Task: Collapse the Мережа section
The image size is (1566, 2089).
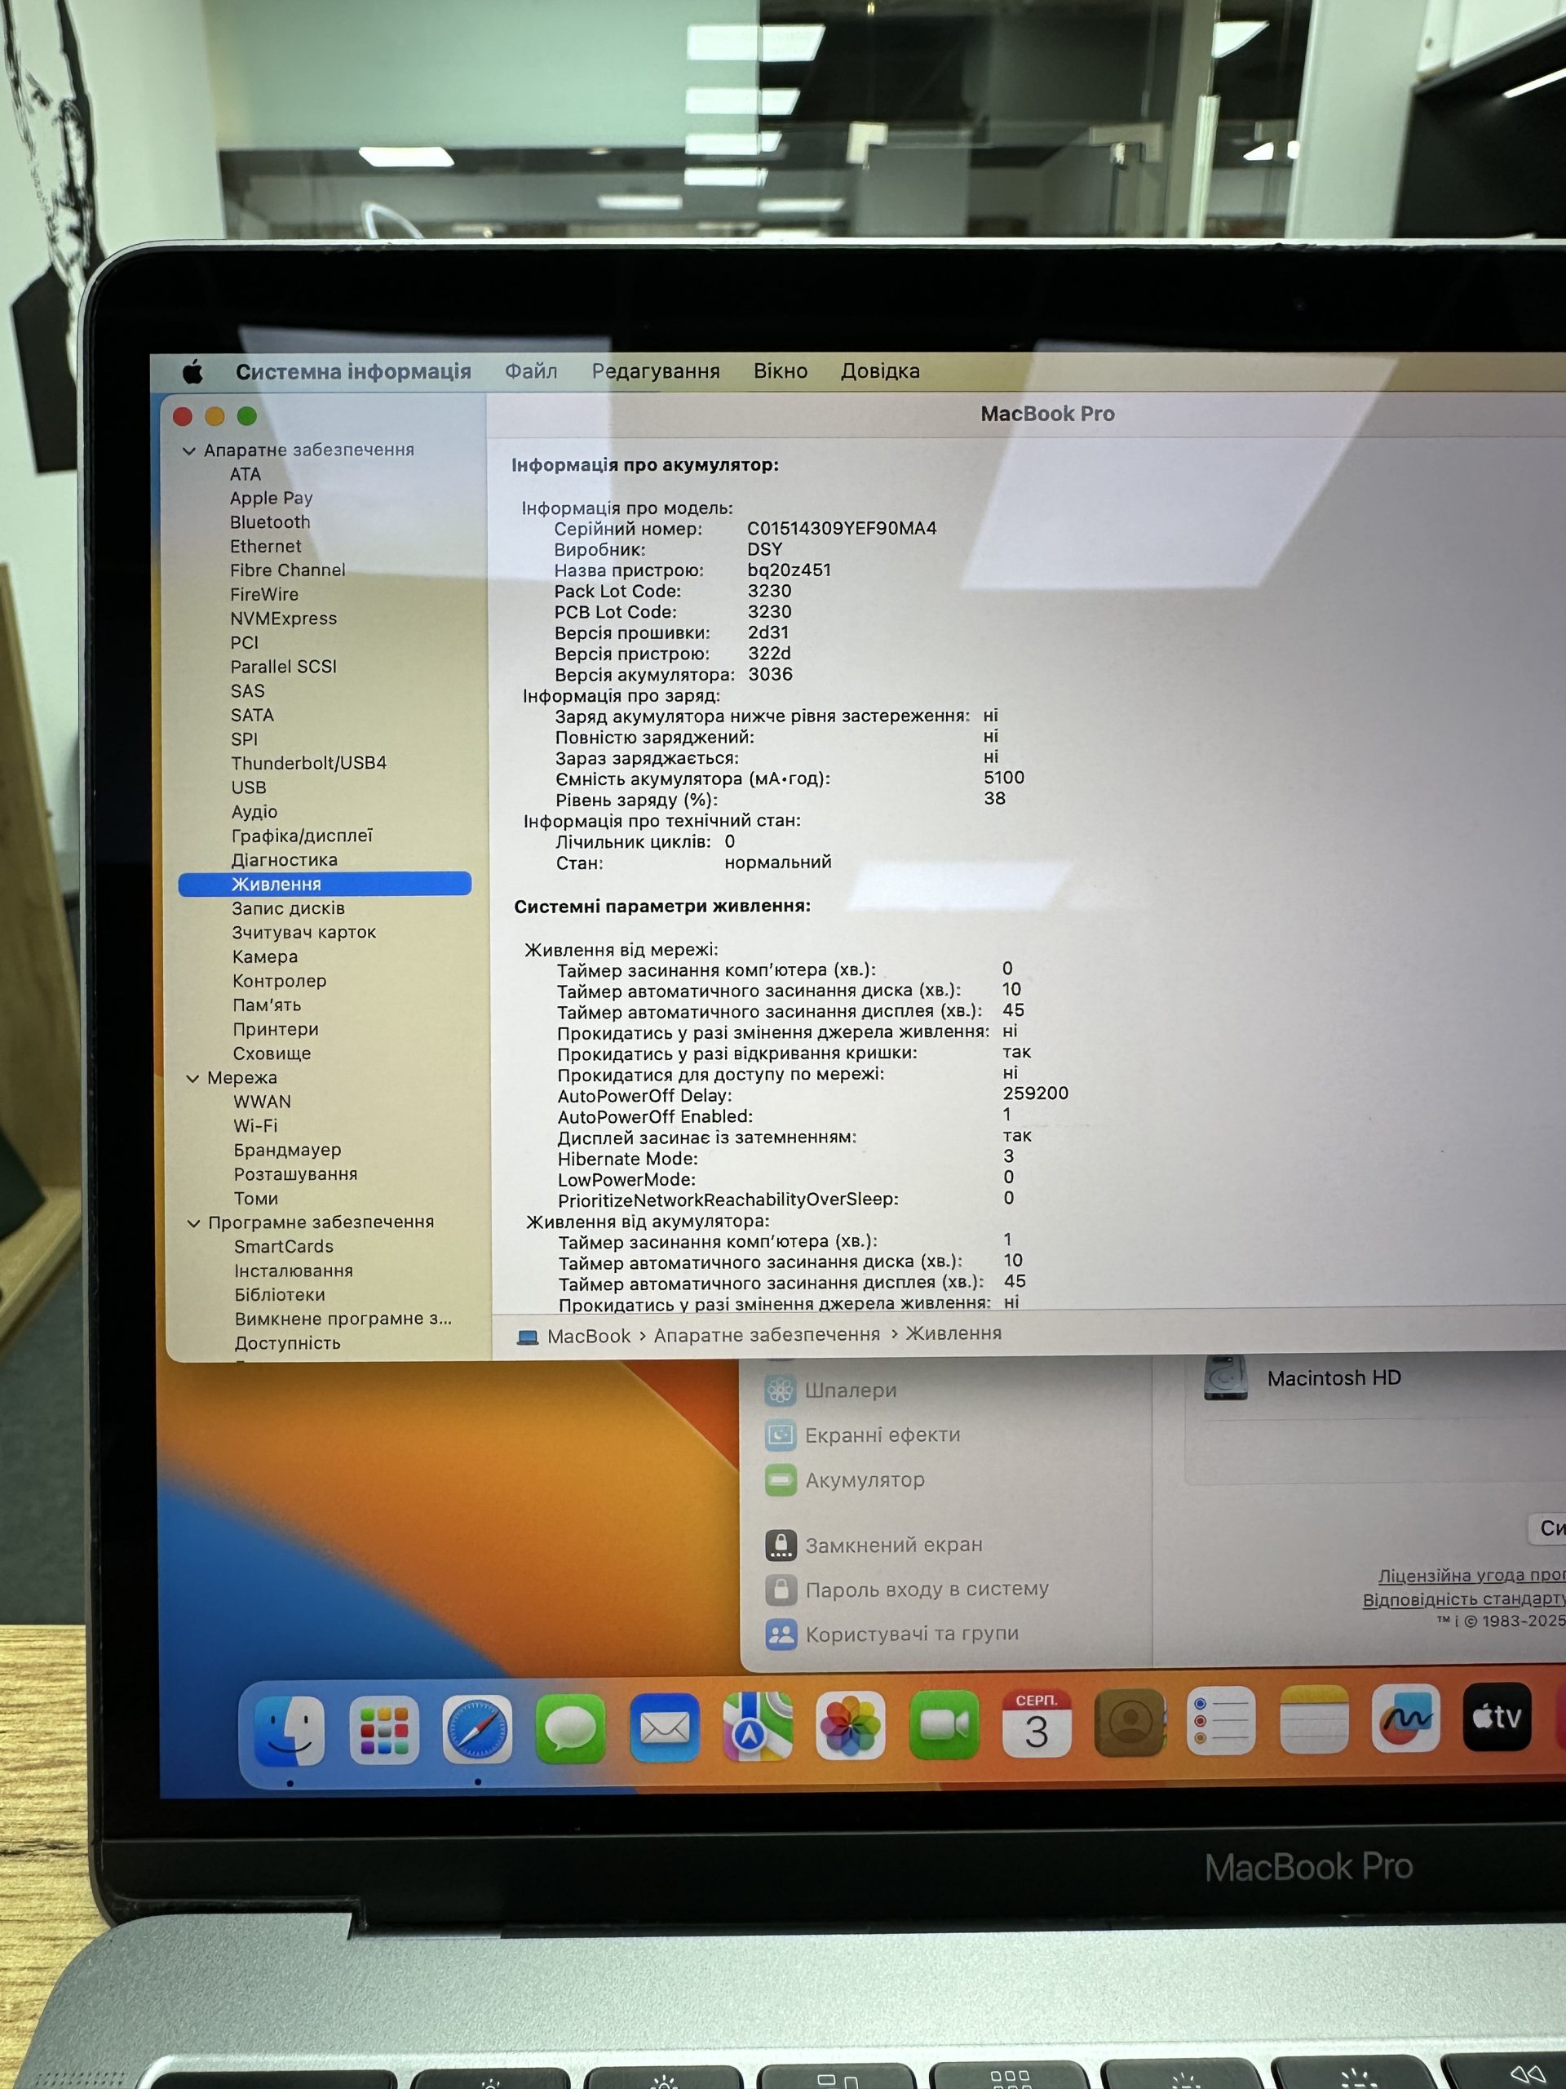Action: (x=192, y=1078)
